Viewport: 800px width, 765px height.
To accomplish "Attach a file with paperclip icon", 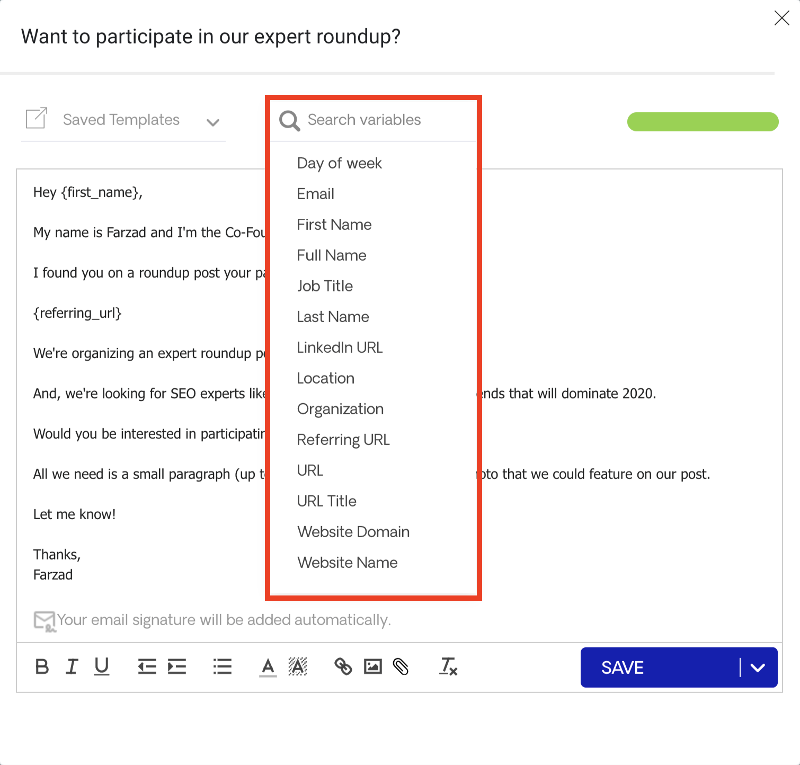I will [401, 666].
